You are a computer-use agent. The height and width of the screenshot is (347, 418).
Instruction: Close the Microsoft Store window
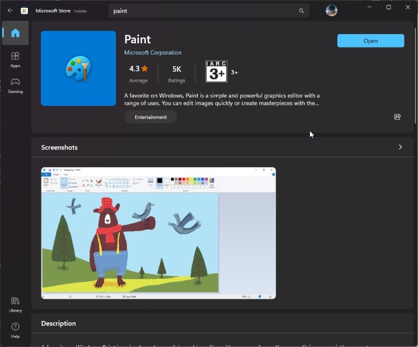pos(407,7)
